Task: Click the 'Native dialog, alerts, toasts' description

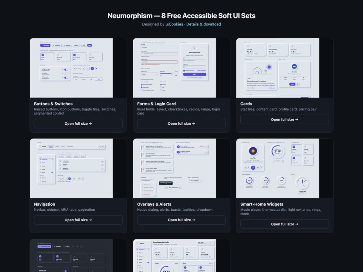Action: [x=175, y=210]
